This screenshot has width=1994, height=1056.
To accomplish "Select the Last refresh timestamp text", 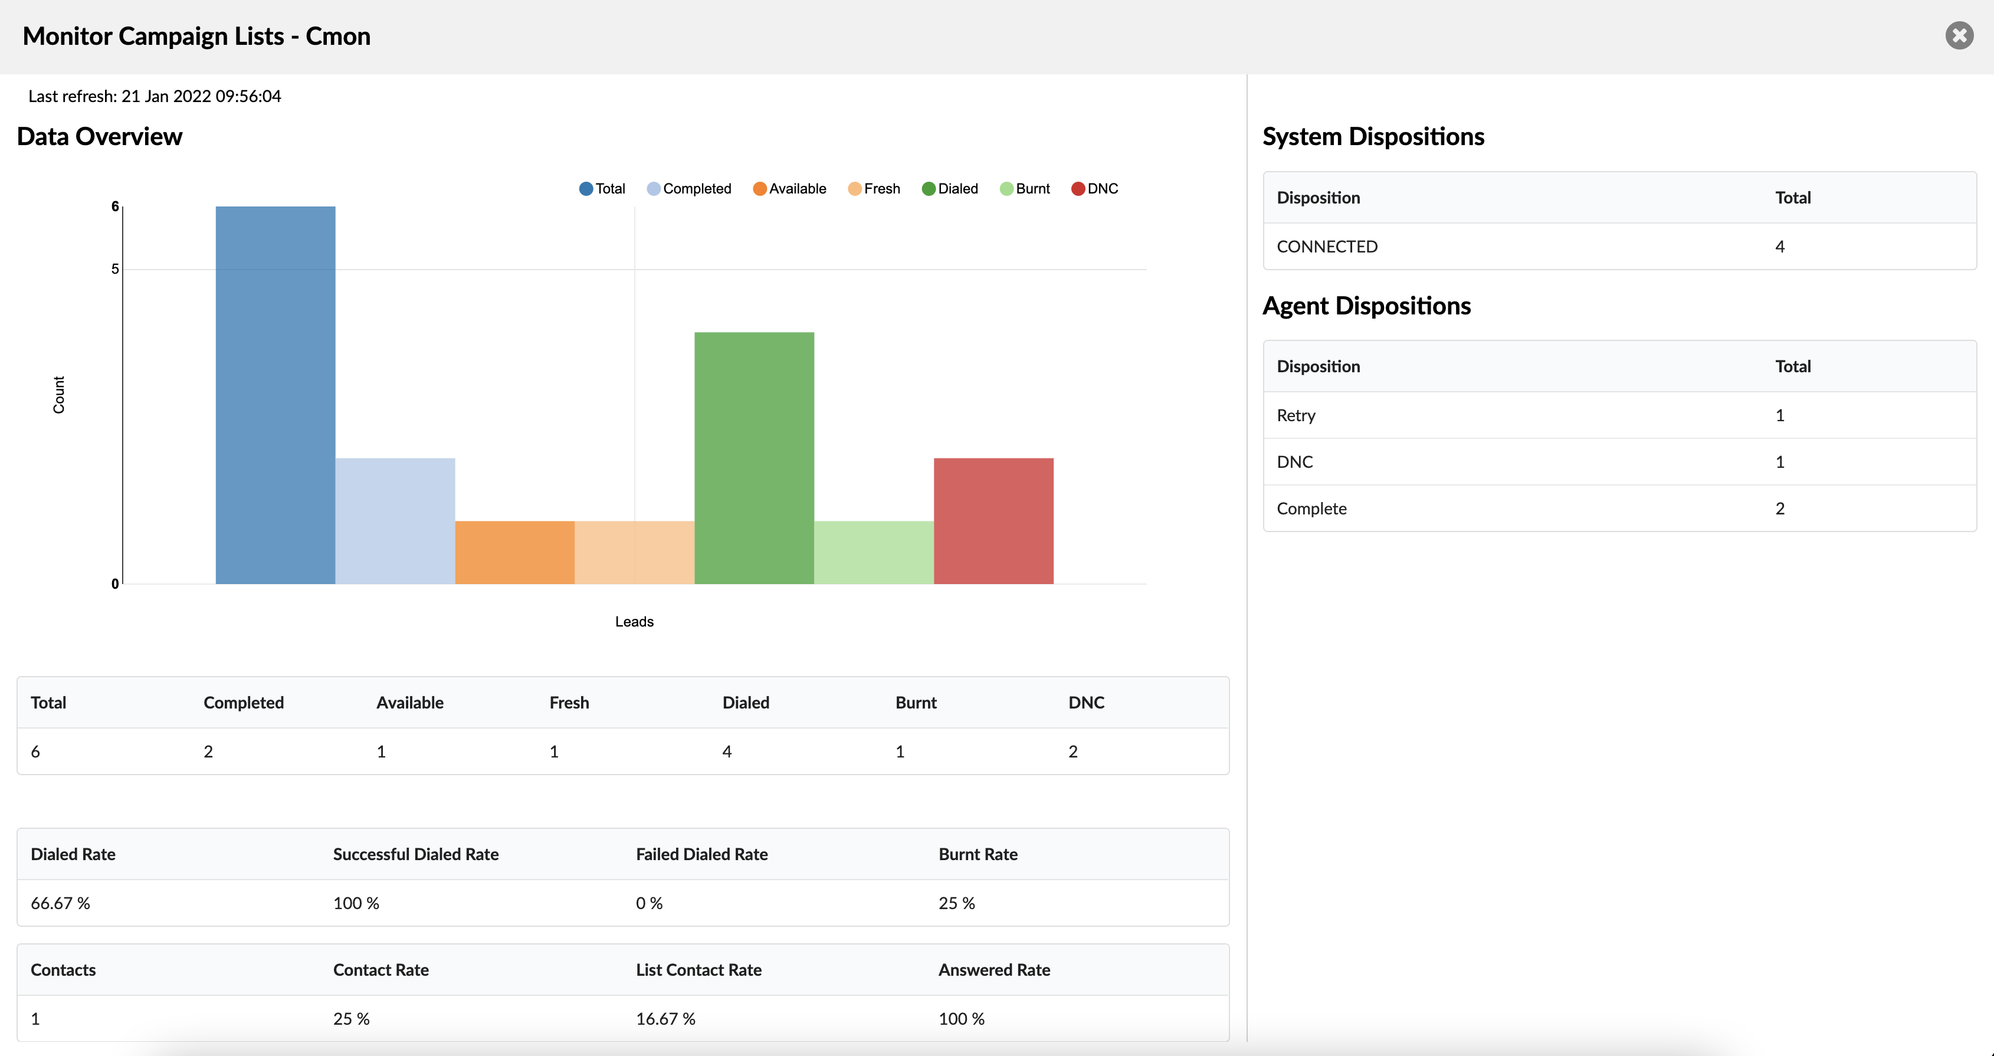I will [155, 96].
